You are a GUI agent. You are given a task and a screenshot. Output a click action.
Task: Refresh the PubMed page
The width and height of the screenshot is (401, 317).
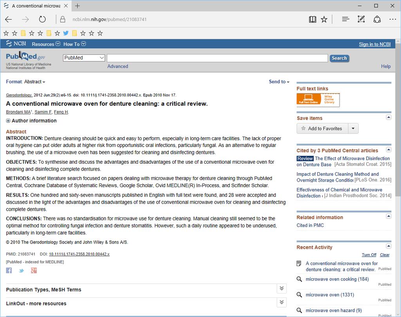pos(42,20)
